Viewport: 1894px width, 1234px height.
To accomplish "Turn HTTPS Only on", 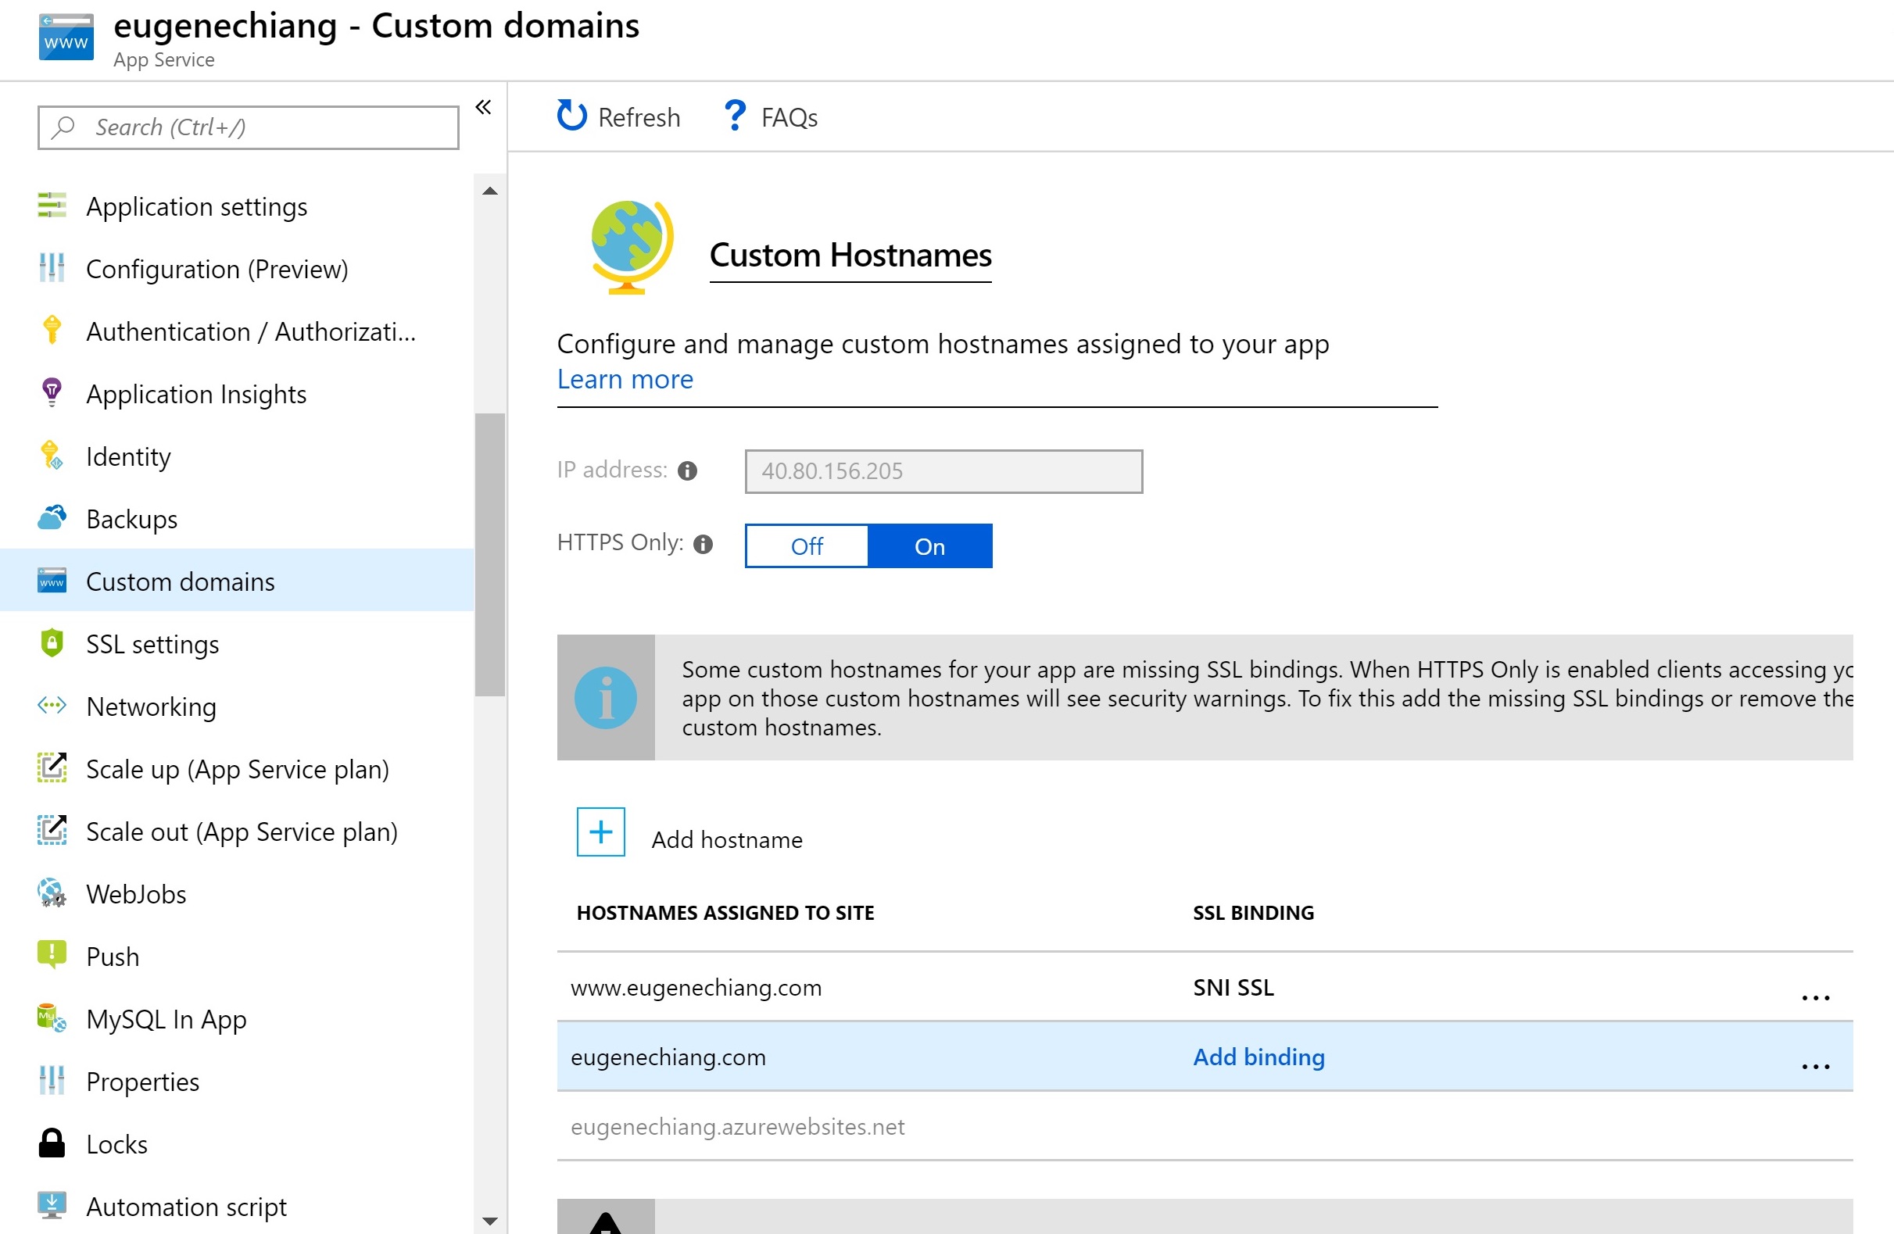I will 929,545.
